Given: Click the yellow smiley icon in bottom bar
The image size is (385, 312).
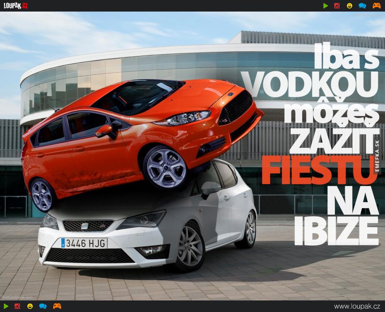Looking at the screenshot, I should (x=30, y=306).
